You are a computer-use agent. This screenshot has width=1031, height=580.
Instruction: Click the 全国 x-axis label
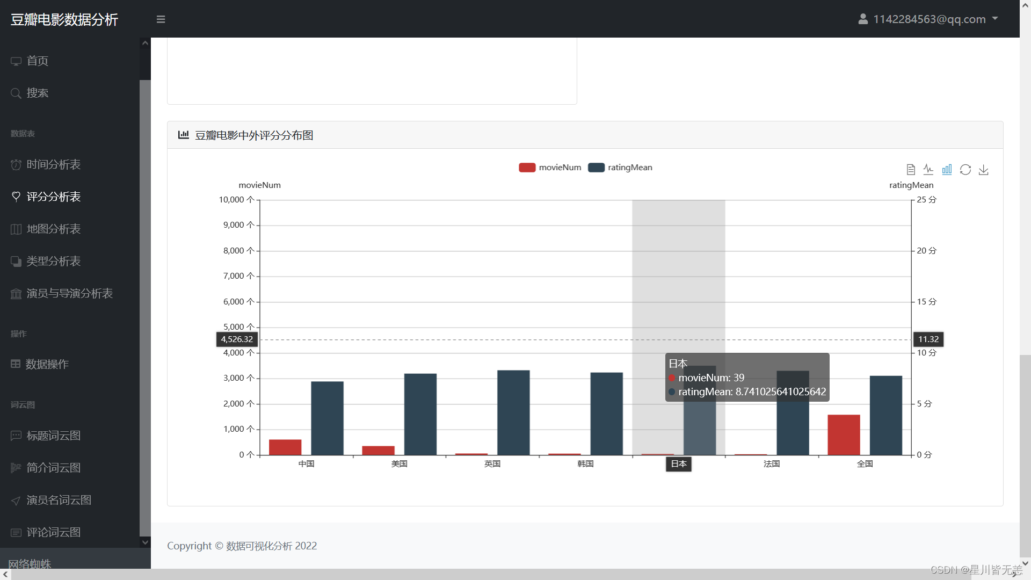click(865, 464)
